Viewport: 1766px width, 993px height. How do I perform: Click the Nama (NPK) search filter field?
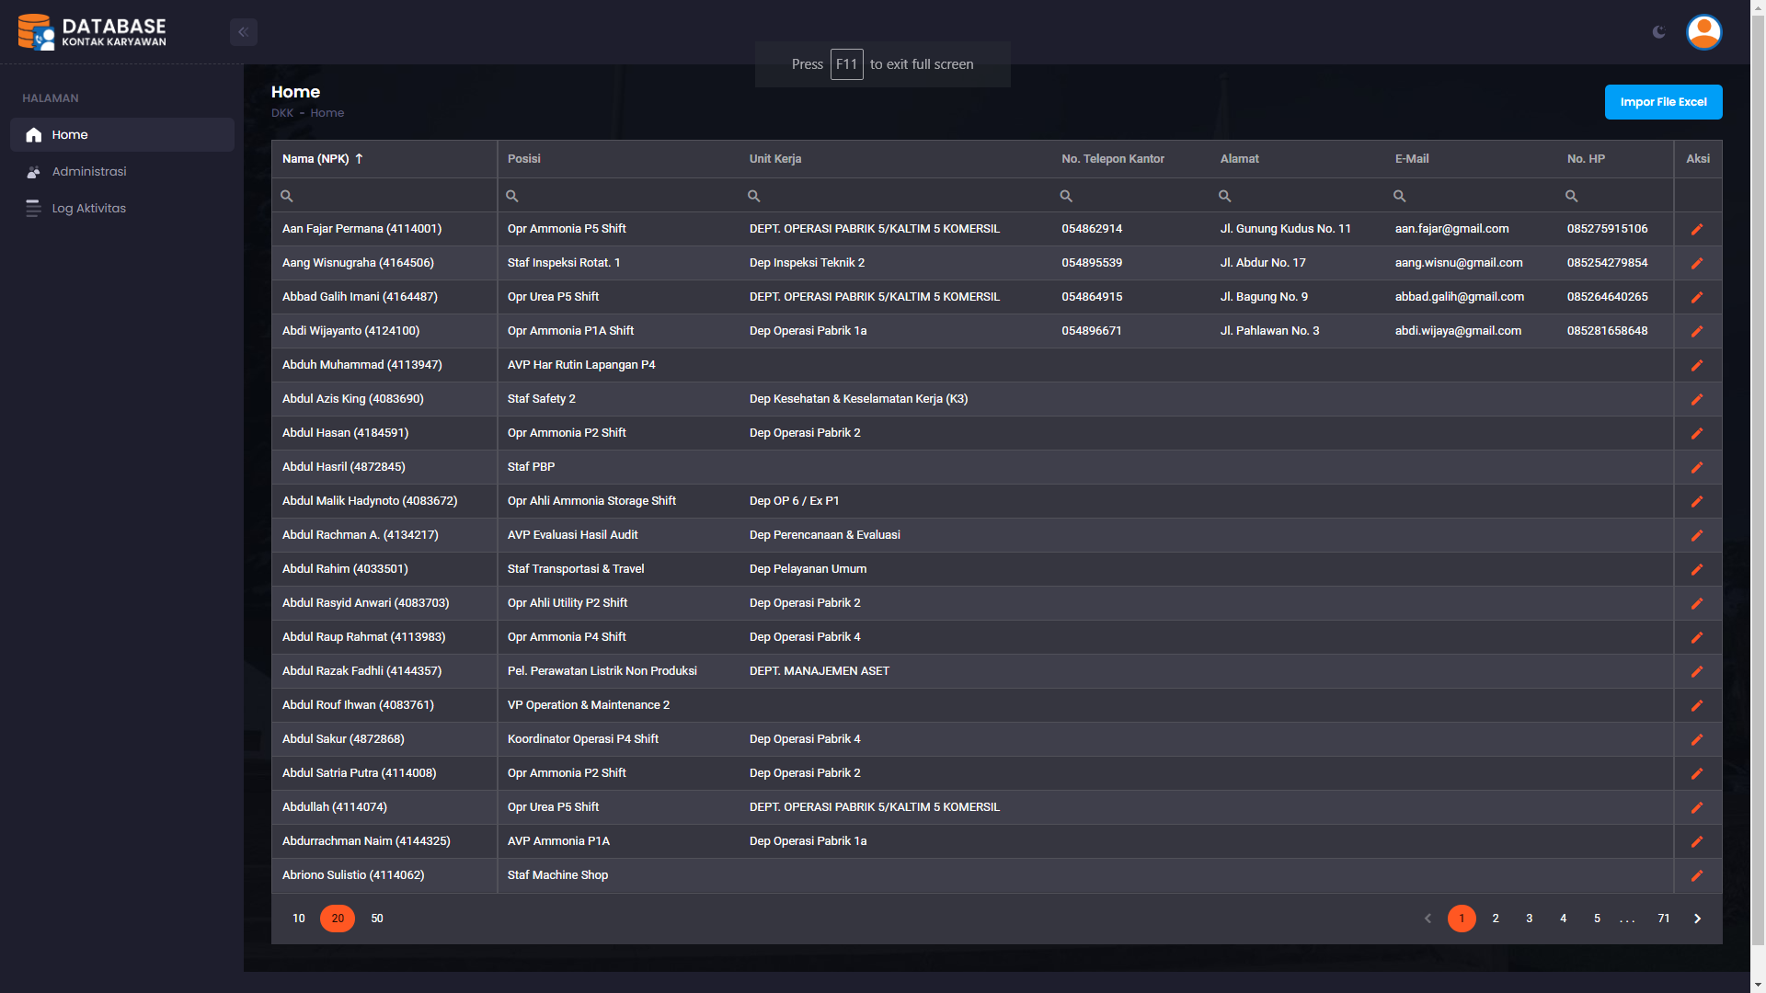pyautogui.click(x=384, y=196)
